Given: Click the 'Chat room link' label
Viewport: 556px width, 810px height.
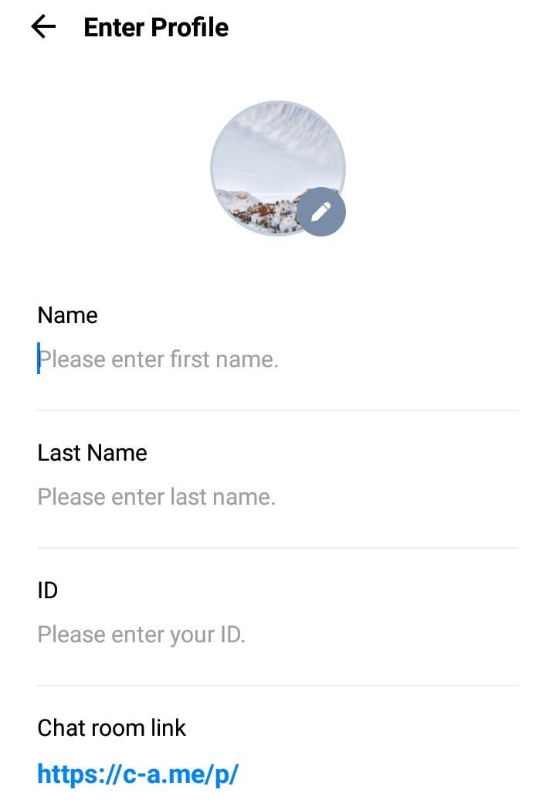Looking at the screenshot, I should tap(111, 728).
